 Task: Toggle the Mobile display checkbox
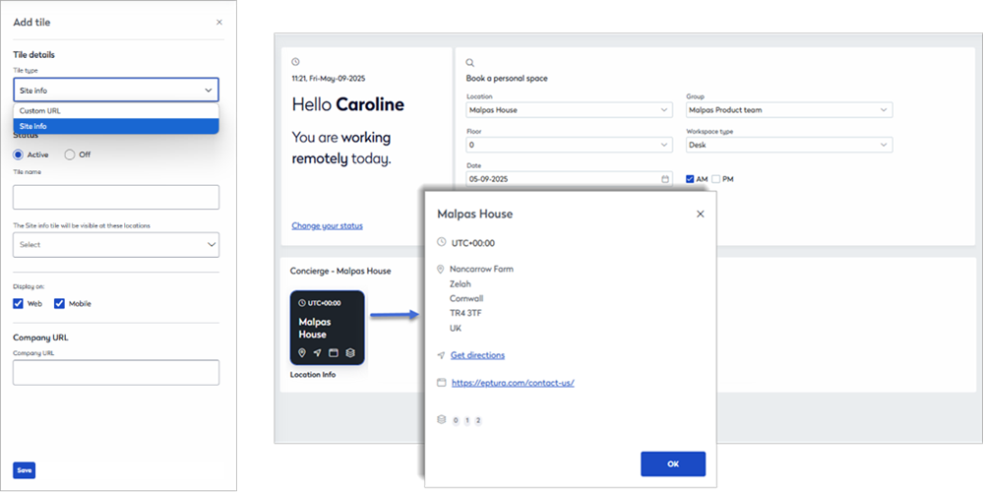coord(60,304)
